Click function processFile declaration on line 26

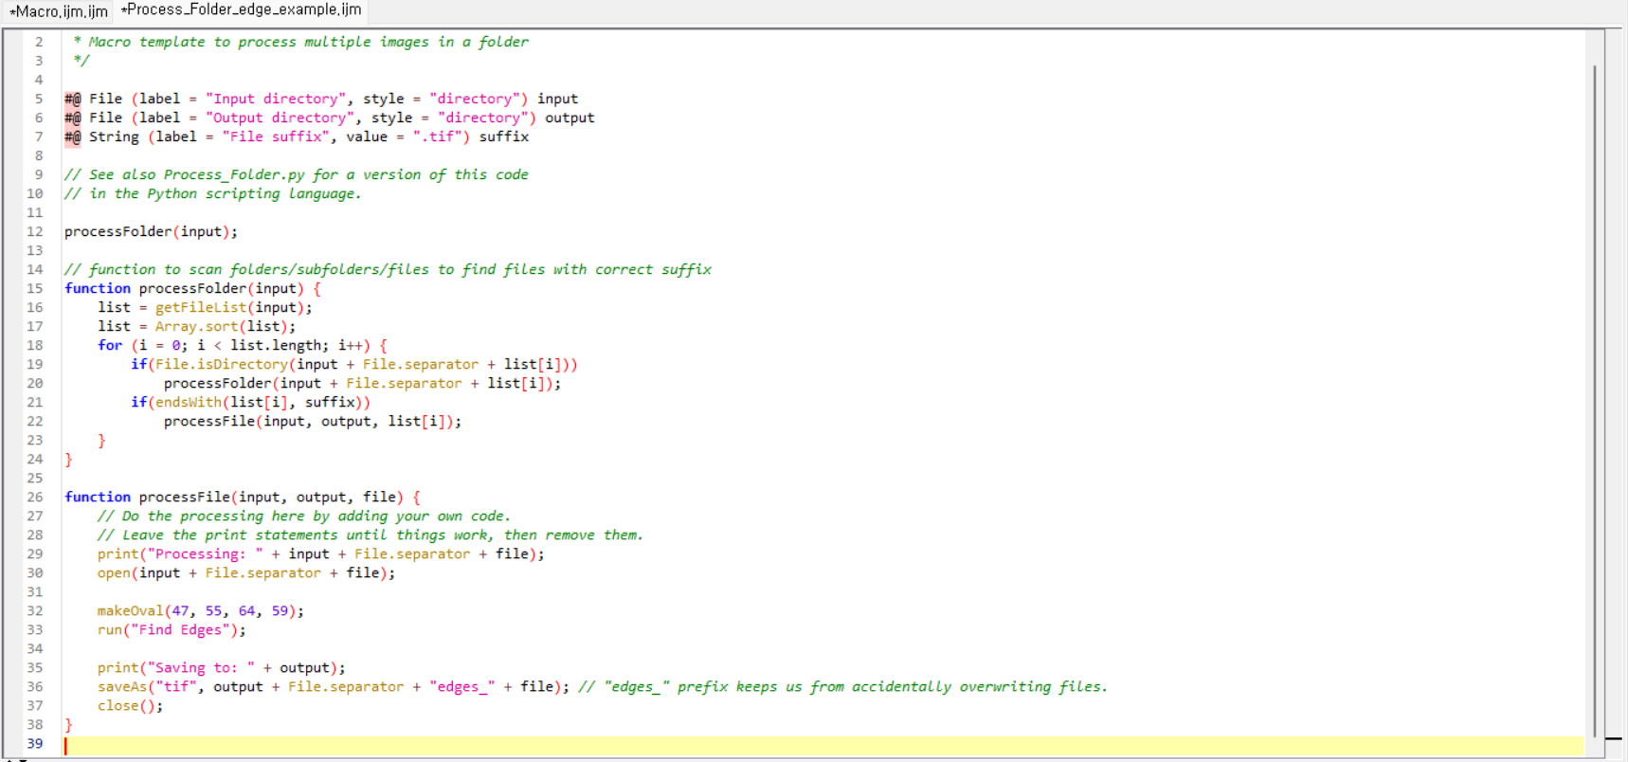click(x=243, y=497)
